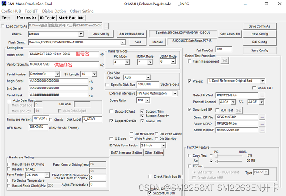This screenshot has width=286, height=196.
Task: Open the External Interleave dropdown
Action: tap(175, 94)
